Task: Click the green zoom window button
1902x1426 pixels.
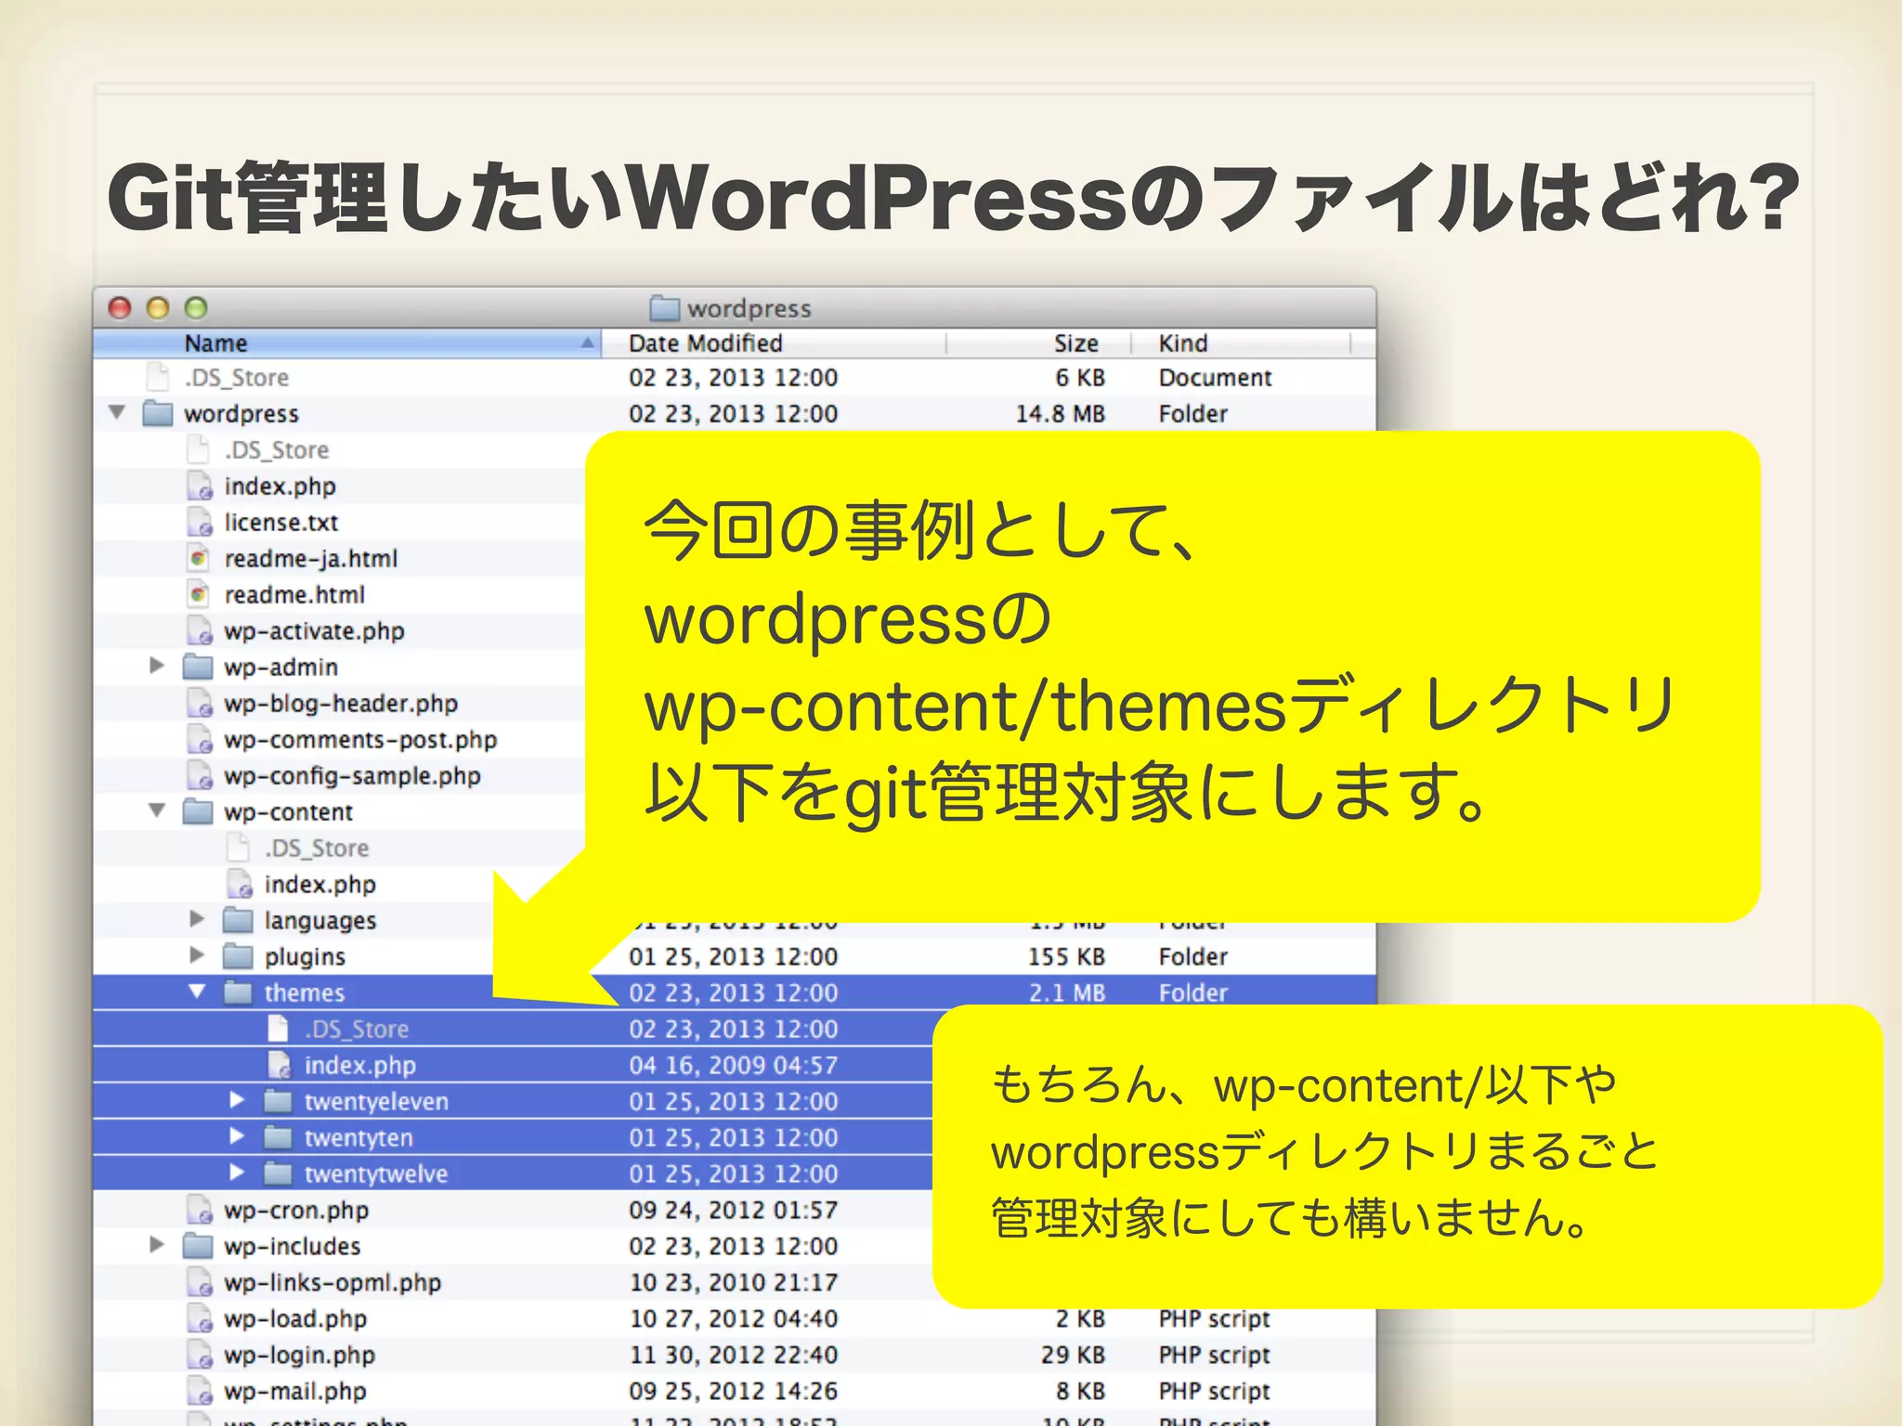Action: (196, 307)
